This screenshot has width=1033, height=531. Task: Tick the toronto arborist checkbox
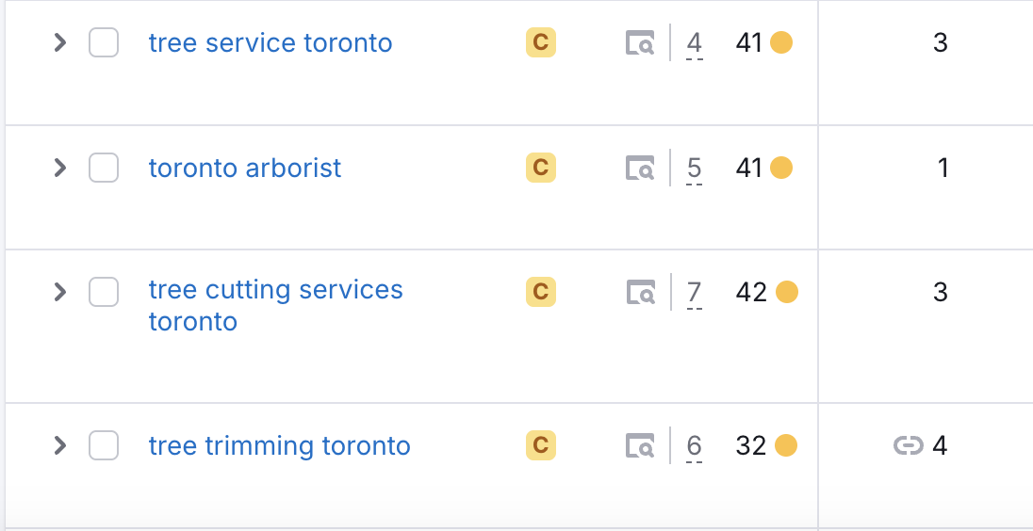pos(104,169)
